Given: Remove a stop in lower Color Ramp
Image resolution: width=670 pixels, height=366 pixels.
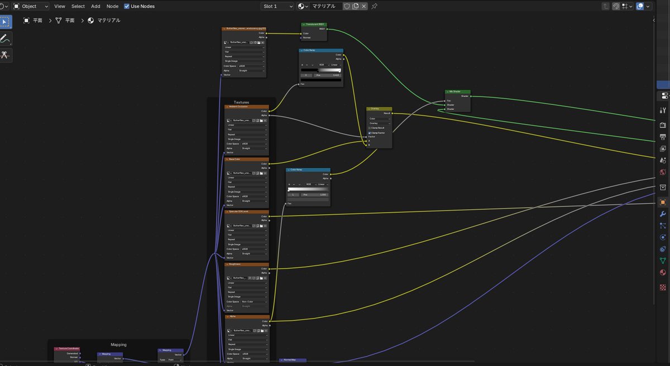Looking at the screenshot, I should tap(293, 184).
